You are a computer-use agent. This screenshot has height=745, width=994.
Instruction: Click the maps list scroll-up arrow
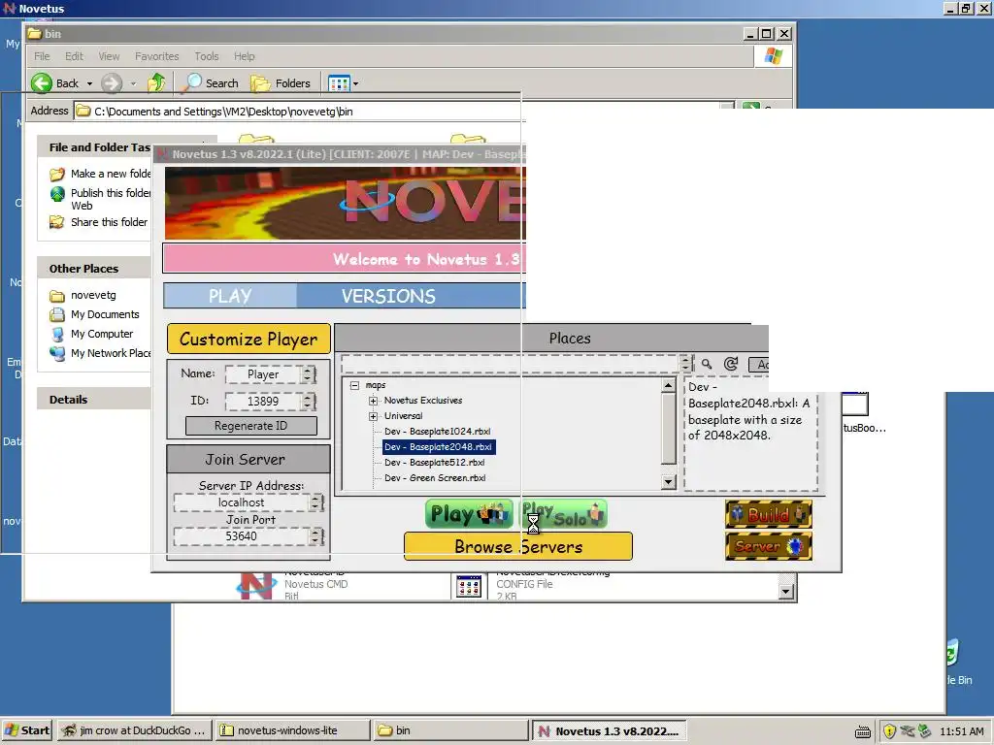pos(668,386)
